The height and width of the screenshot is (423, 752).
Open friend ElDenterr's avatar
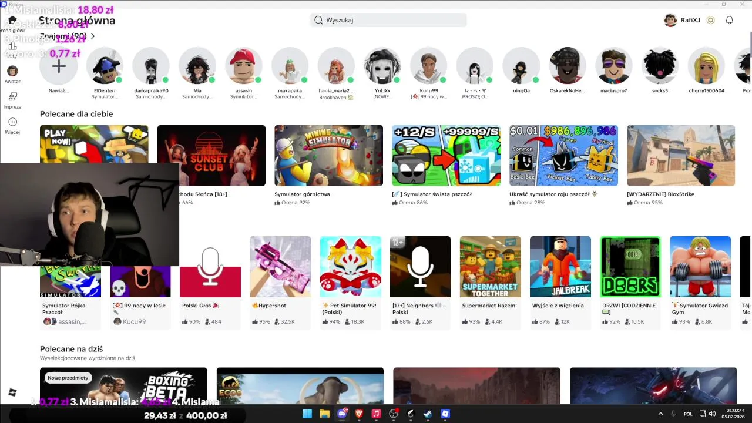[105, 66]
